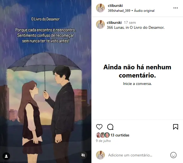Image resolution: width=183 pixels, height=163 pixels.
Task: Open ctiburski avatar beside the caption
Action: (x=100, y=24)
